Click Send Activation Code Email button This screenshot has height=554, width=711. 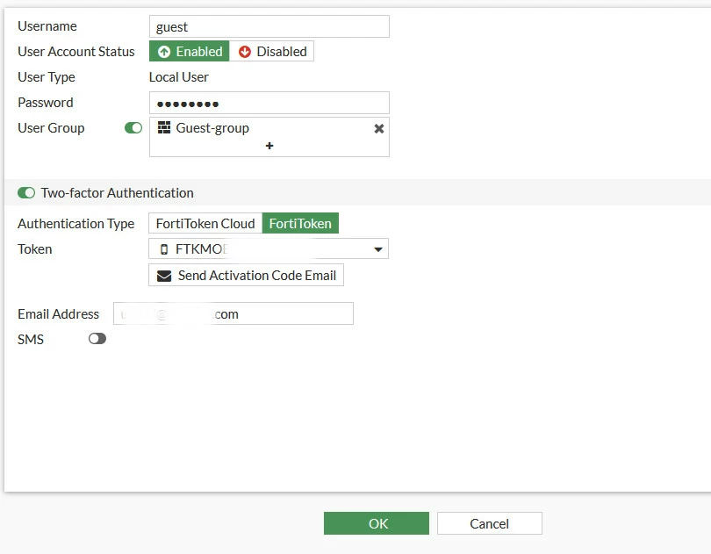pos(247,275)
